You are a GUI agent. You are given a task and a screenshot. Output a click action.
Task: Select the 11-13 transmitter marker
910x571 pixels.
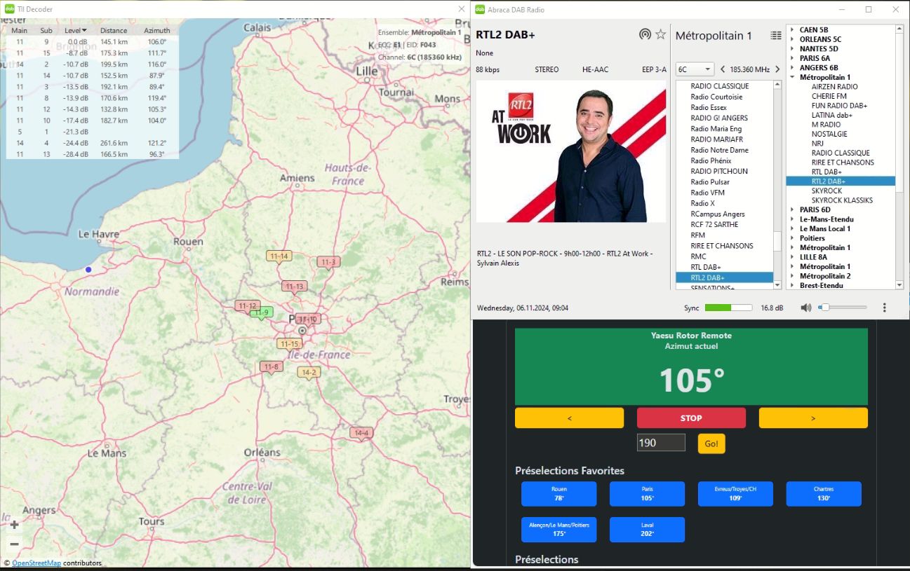[294, 287]
